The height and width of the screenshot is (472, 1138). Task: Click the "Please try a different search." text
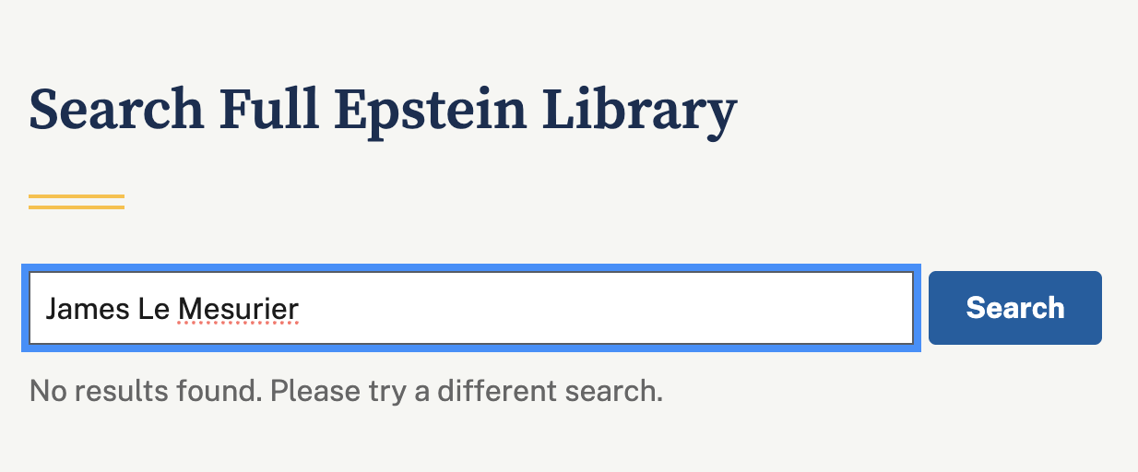[467, 391]
